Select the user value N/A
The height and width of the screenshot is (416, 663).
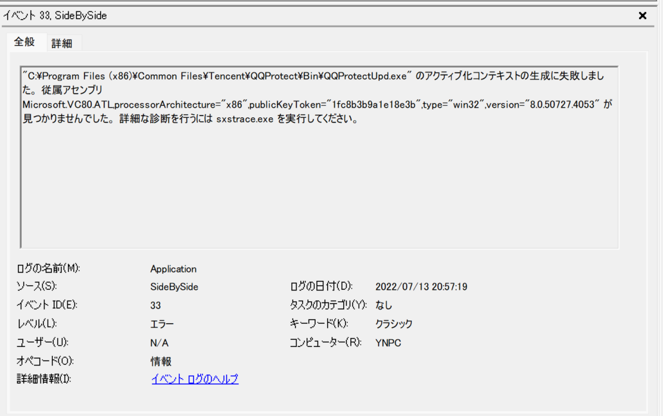(160, 343)
